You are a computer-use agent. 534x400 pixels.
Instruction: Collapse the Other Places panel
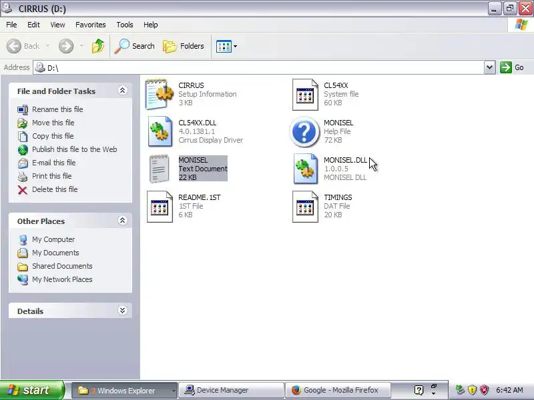122,221
